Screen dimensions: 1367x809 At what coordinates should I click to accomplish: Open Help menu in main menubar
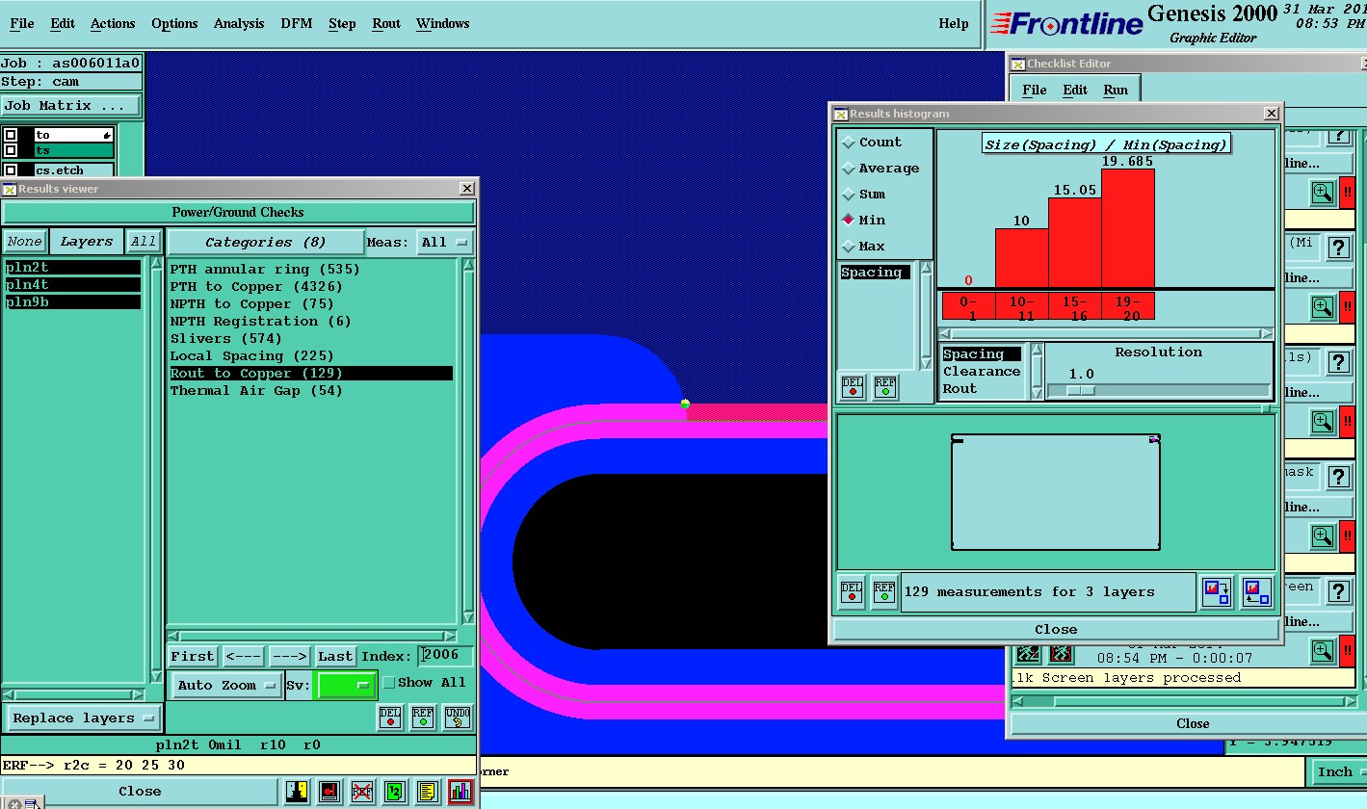[954, 24]
